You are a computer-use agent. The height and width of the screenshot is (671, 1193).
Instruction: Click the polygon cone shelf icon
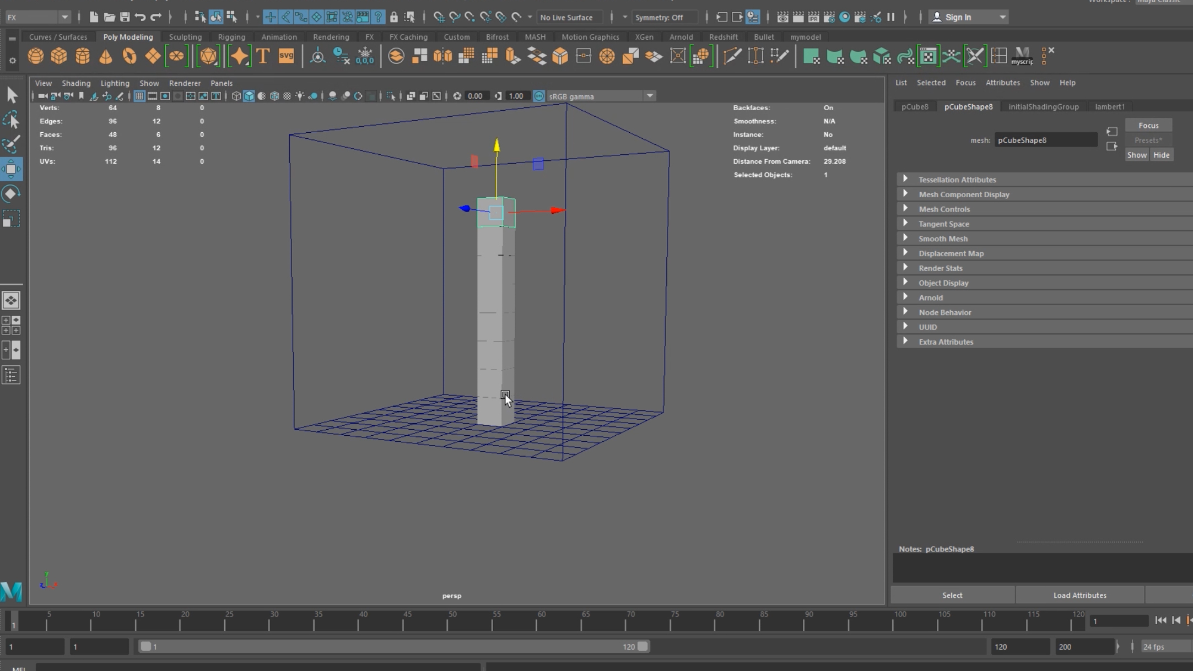106,56
